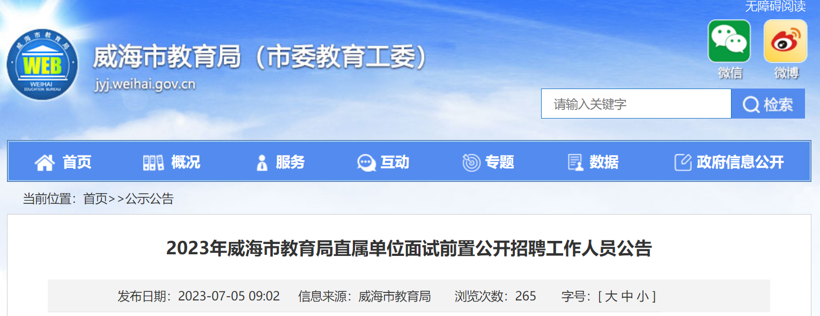Click the data report icon beside 数据
Screen dimensions: 820x316
[x=576, y=162]
